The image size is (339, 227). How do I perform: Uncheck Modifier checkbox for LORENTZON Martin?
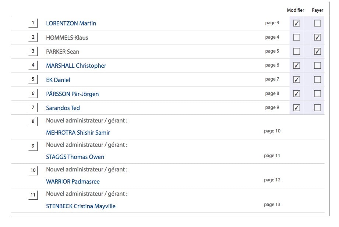pyautogui.click(x=297, y=24)
